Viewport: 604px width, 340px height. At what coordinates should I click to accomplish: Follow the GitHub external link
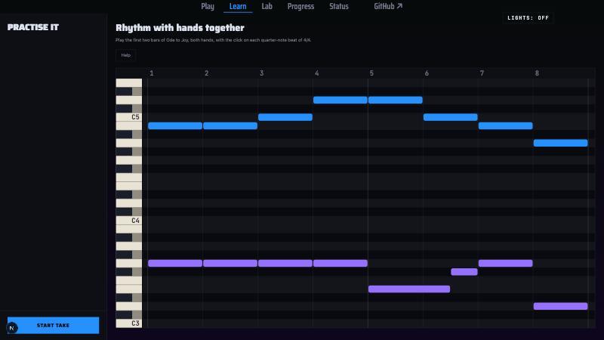point(388,6)
